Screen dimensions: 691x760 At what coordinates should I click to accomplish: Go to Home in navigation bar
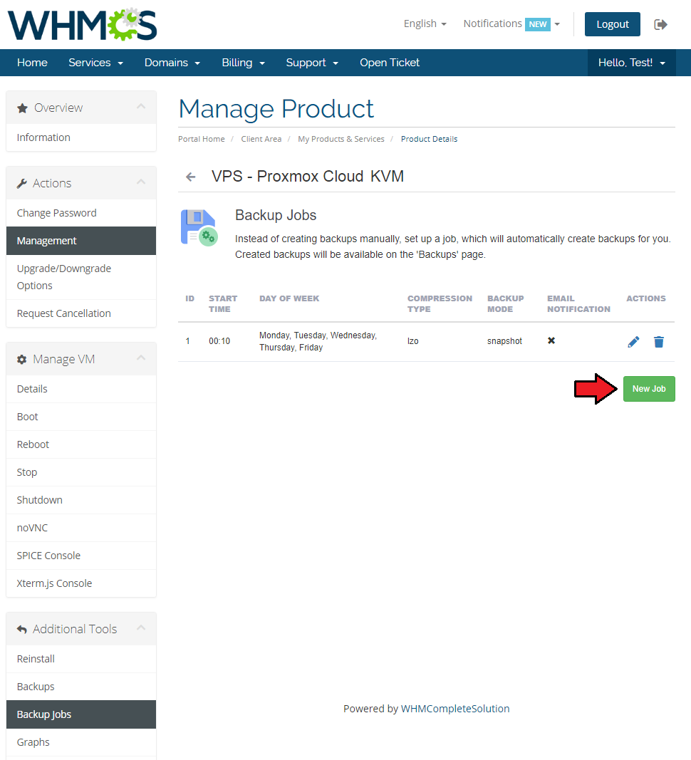pos(32,63)
